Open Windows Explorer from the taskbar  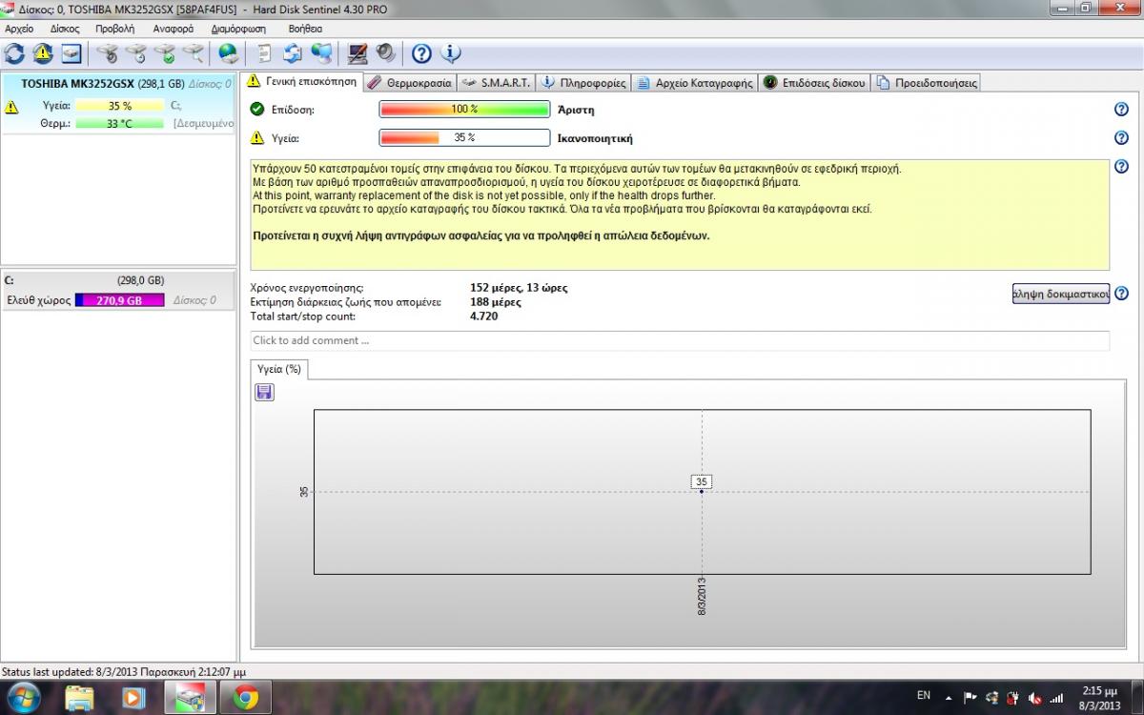point(80,698)
